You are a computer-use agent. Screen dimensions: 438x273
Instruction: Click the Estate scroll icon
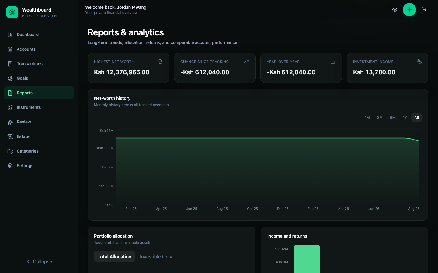pyautogui.click(x=10, y=136)
